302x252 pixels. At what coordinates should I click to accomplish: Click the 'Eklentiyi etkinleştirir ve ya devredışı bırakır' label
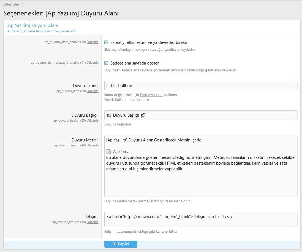[x=149, y=42]
